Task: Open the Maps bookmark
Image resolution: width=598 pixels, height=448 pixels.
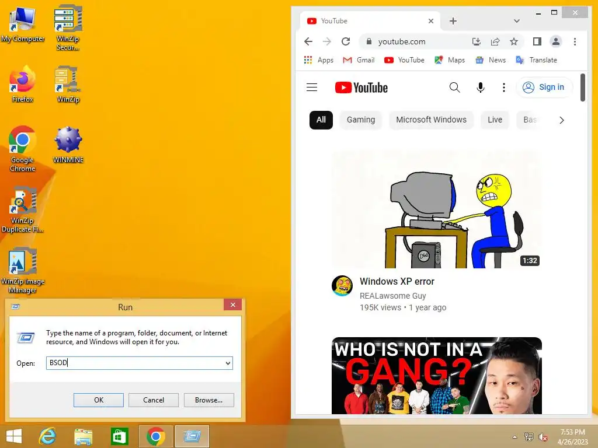Action: coord(450,60)
